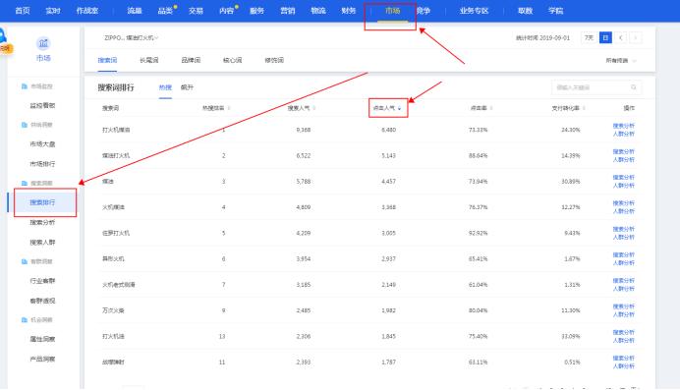The height and width of the screenshot is (390, 680).
Task: Open 搜索排行 in the sidebar
Action: click(42, 202)
